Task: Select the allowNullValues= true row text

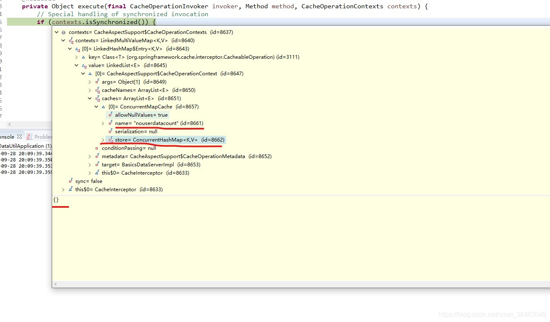Action: 141,115
